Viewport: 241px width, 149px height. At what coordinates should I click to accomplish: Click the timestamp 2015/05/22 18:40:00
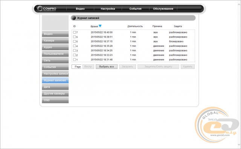coord(102,33)
